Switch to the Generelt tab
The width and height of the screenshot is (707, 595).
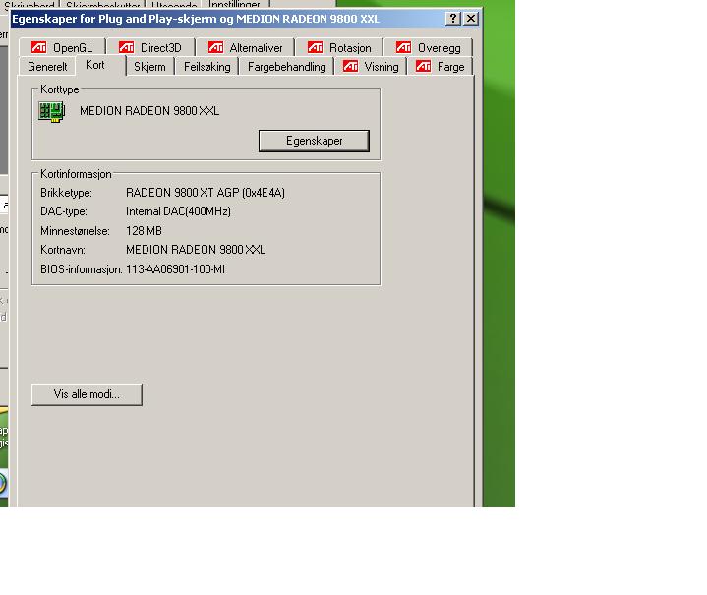(x=47, y=67)
